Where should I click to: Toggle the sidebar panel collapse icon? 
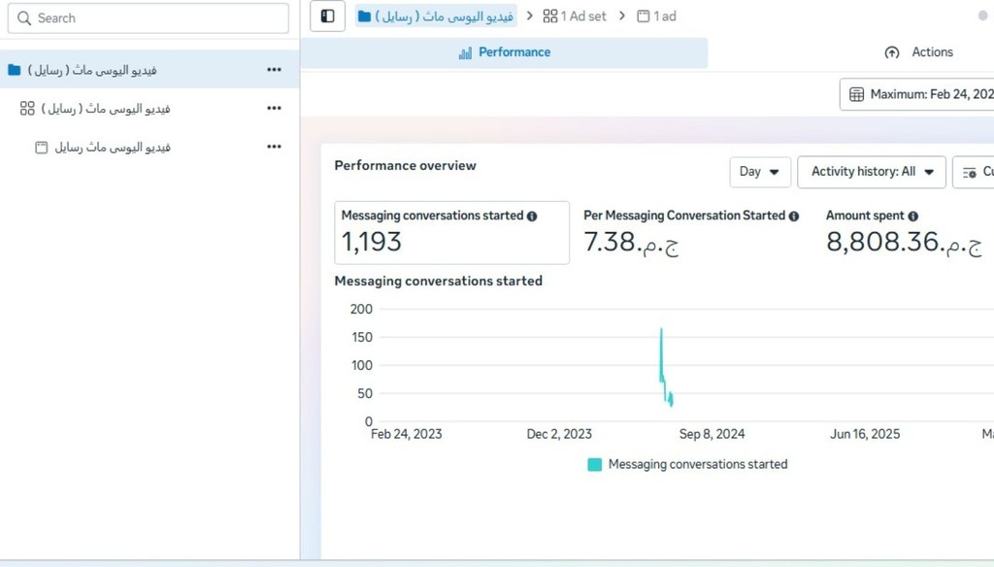tap(328, 17)
